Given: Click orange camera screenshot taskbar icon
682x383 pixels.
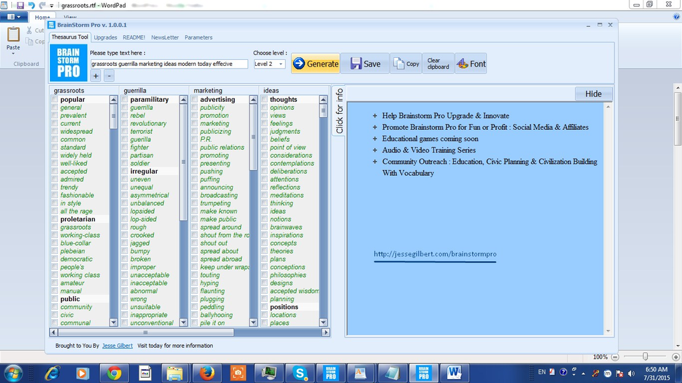Looking at the screenshot, I should pyautogui.click(x=238, y=373).
